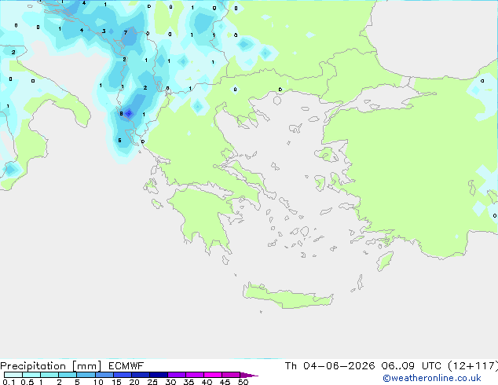Click the 'Th' weekday label
498x385 pixels.
click(291, 366)
